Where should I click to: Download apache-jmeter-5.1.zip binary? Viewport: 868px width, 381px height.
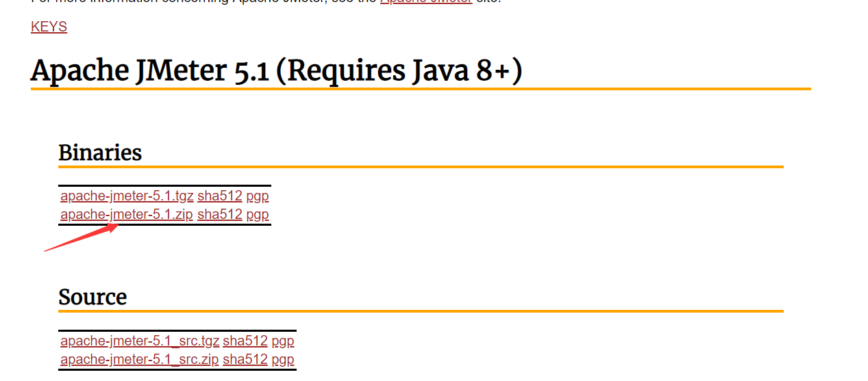click(x=127, y=215)
